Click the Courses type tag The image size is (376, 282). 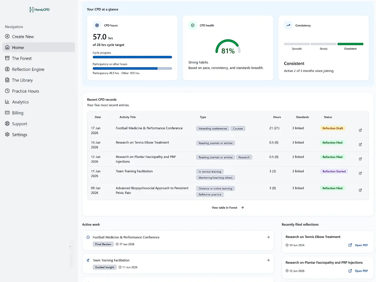pyautogui.click(x=238, y=129)
